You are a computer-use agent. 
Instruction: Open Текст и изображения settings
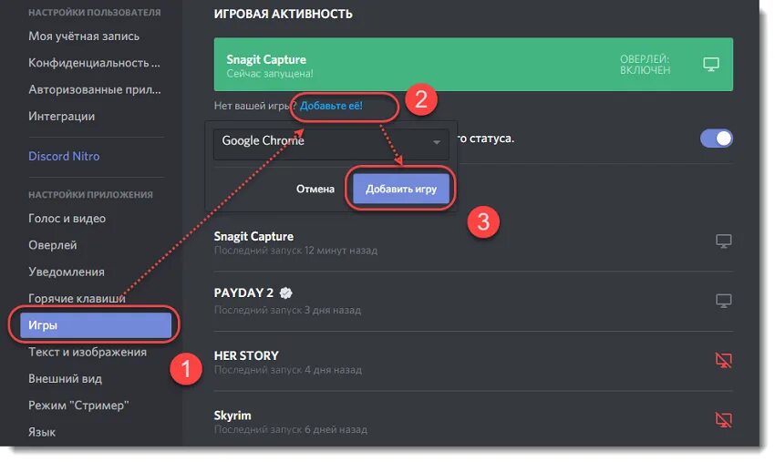[88, 352]
